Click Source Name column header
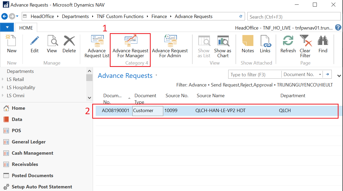Screen dimensions: 343x191 pos(210,96)
